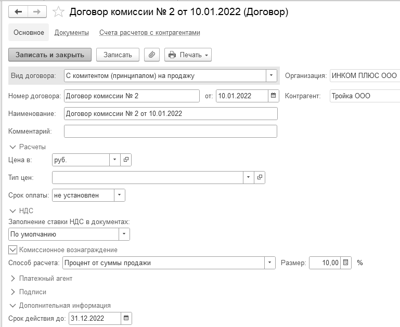Expand the Платежный агент section
Image resolution: width=400 pixels, height=327 pixels.
click(13, 278)
